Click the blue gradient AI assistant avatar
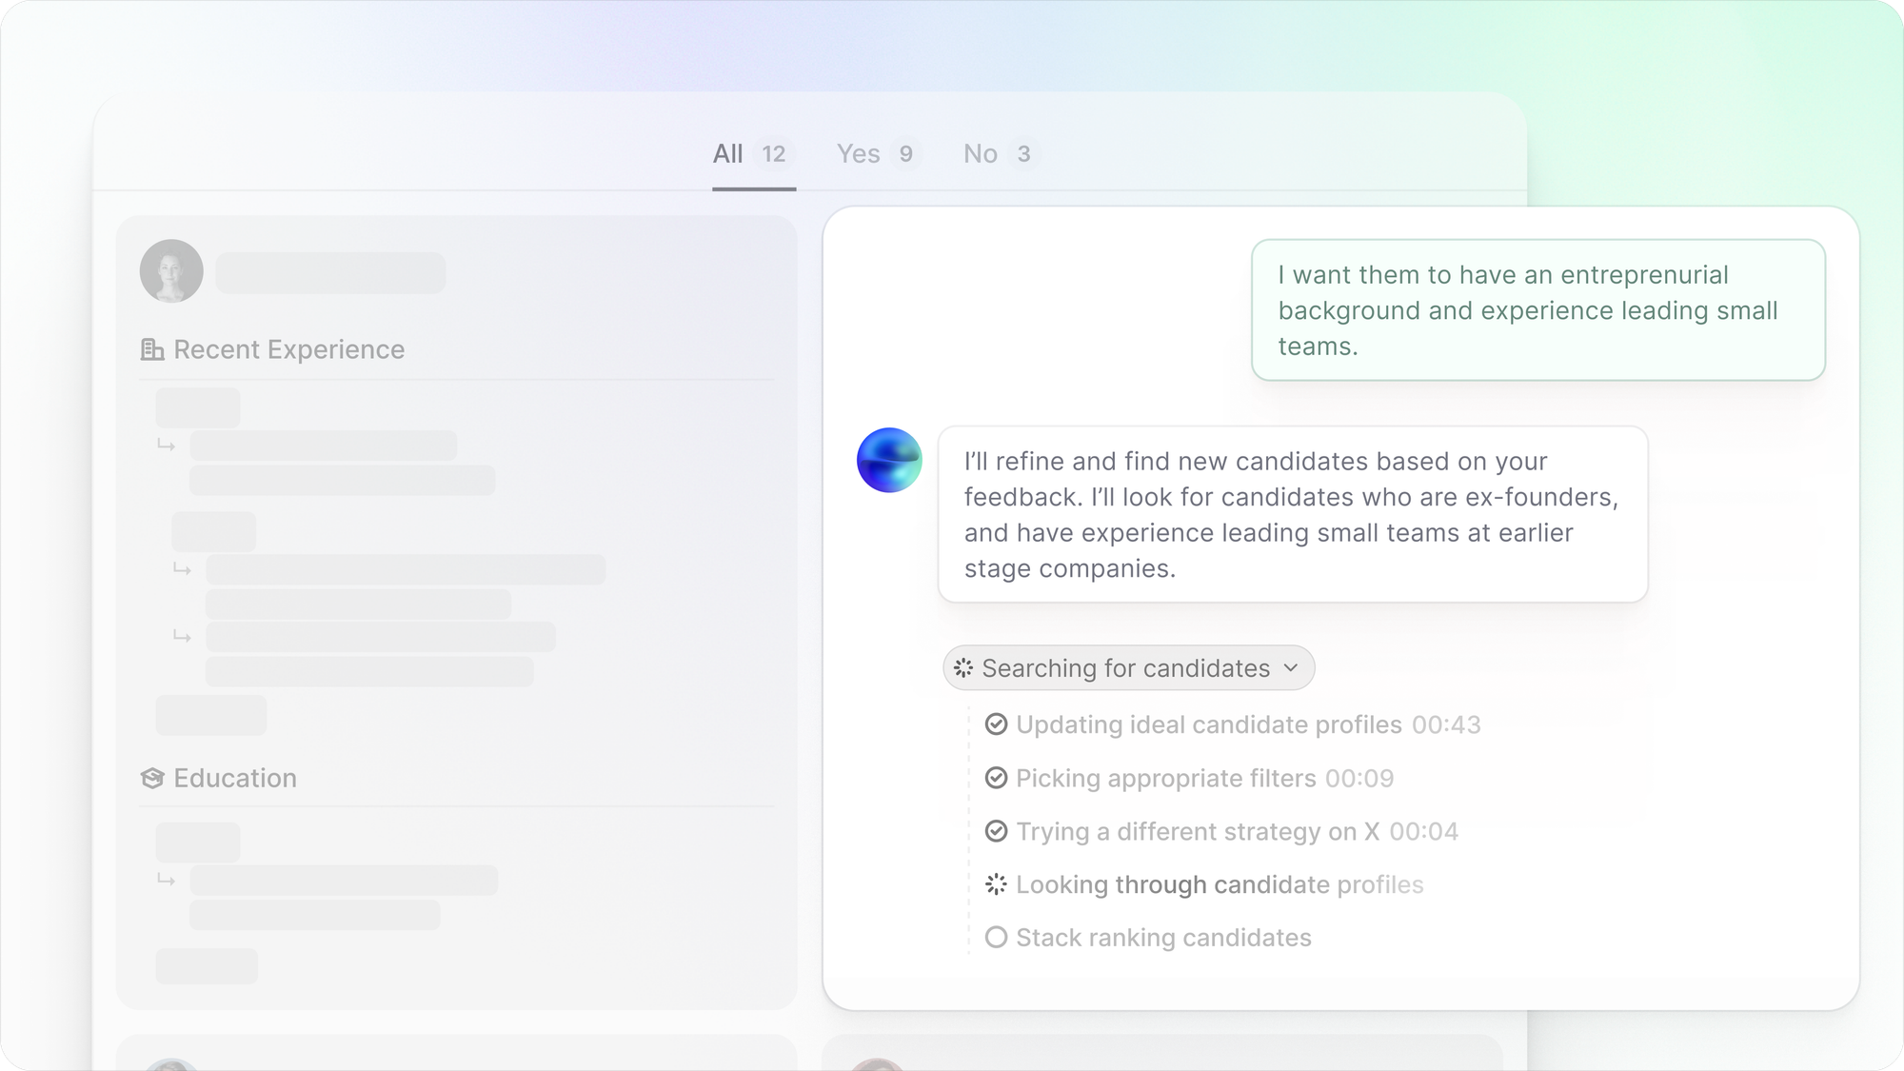 click(x=889, y=460)
